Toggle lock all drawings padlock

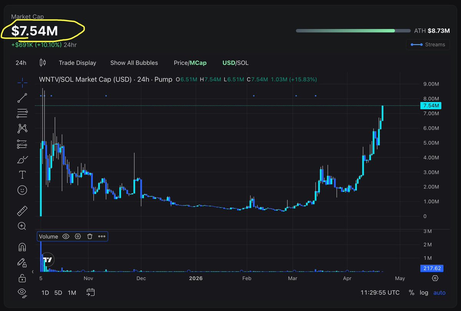(x=22, y=278)
